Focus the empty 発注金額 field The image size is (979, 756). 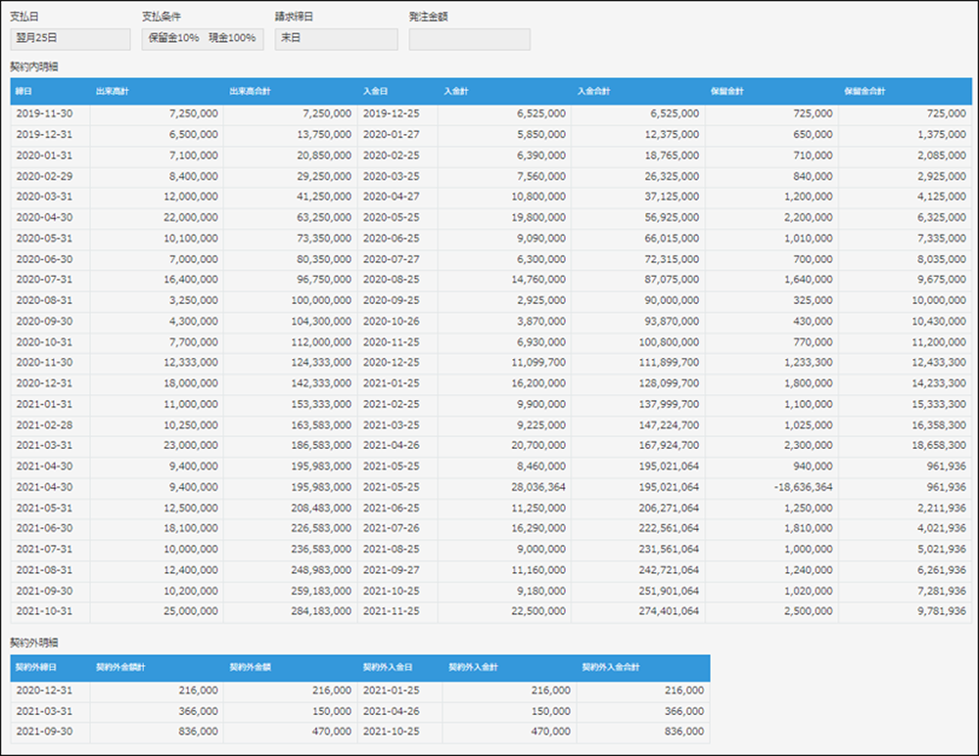pos(469,39)
